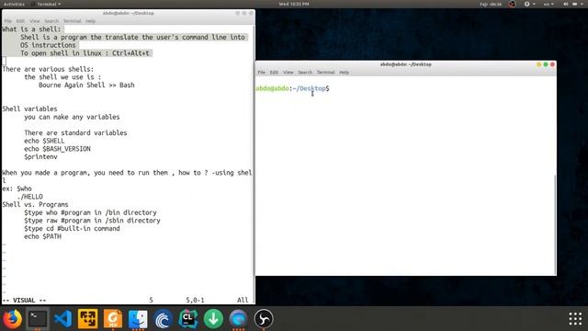Open File menu in the right terminal window
This screenshot has width=588, height=331.
[261, 72]
